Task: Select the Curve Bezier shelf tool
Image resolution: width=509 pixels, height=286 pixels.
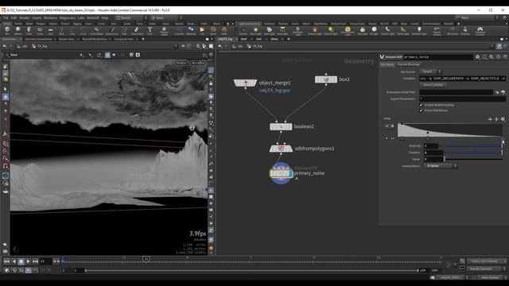Action: pos(96,30)
